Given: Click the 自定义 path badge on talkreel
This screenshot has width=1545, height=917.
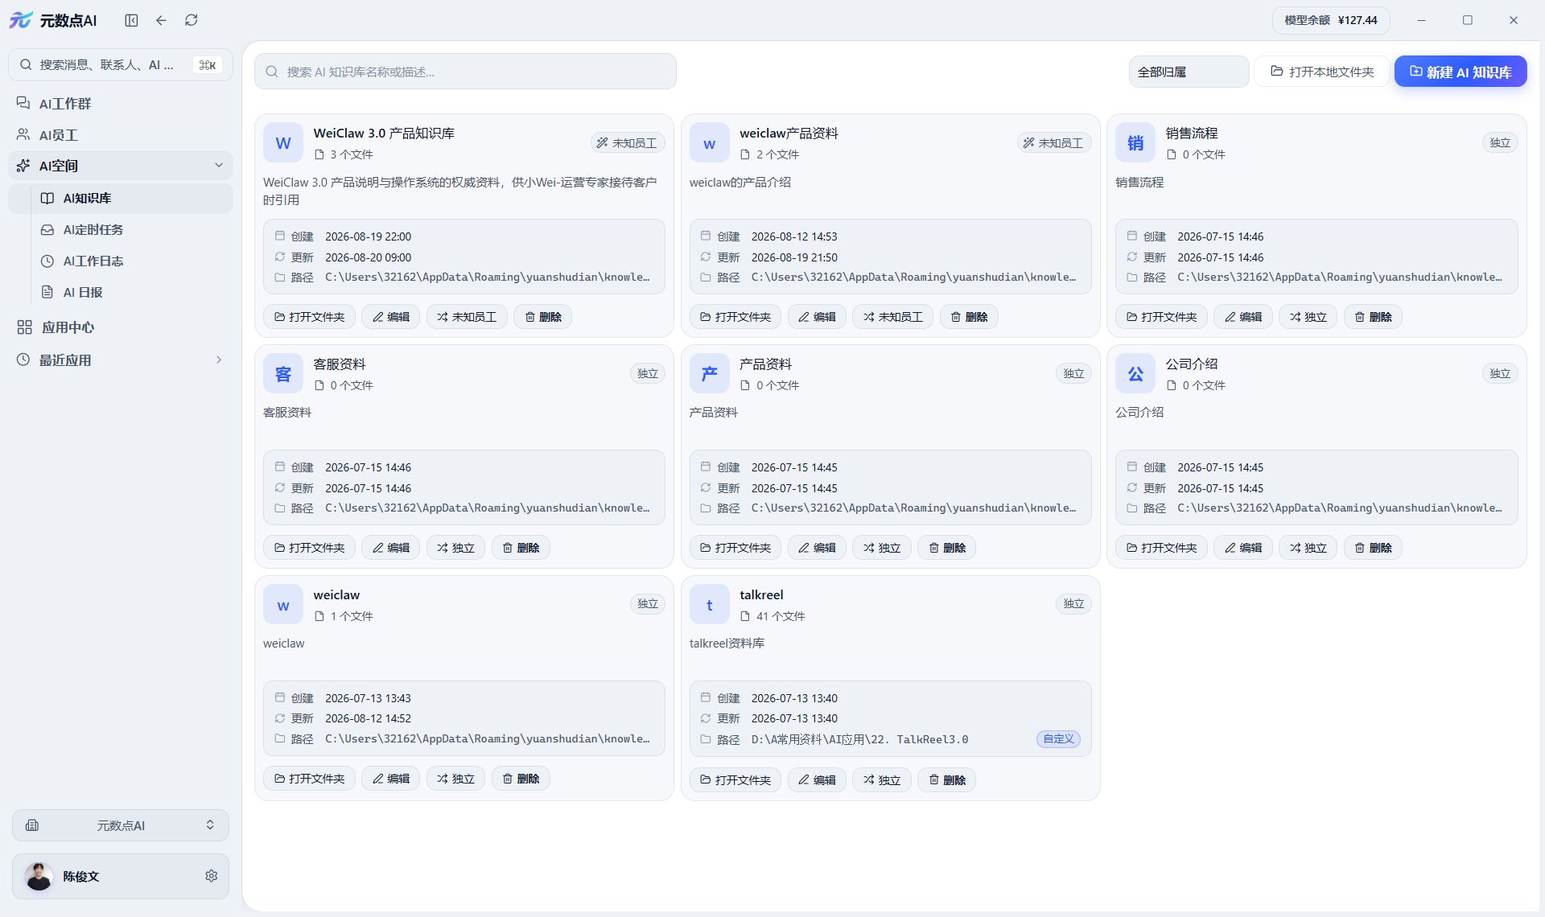Looking at the screenshot, I should point(1058,738).
